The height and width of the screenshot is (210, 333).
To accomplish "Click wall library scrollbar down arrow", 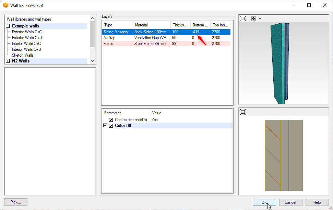I will (92, 61).
